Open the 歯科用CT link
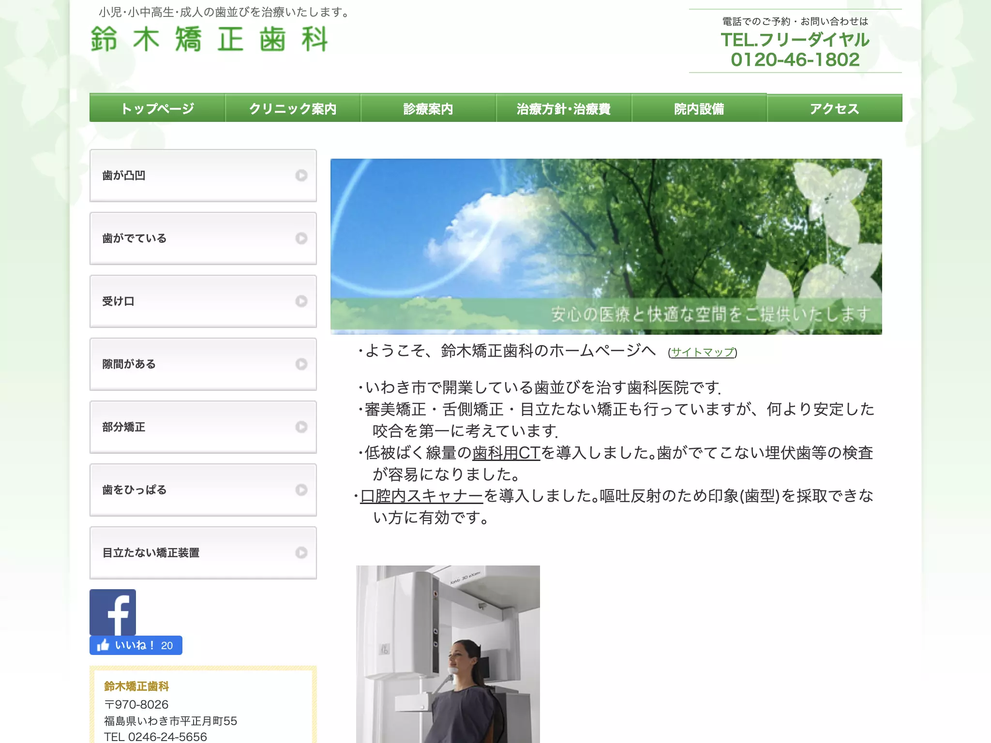The height and width of the screenshot is (743, 991). coord(506,453)
